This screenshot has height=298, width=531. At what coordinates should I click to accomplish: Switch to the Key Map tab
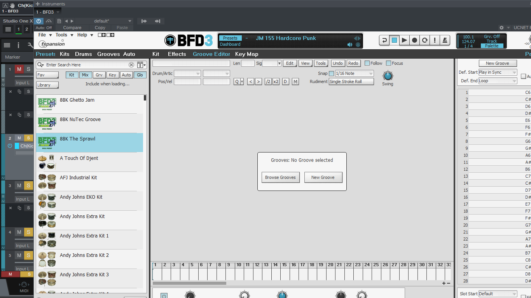(246, 54)
